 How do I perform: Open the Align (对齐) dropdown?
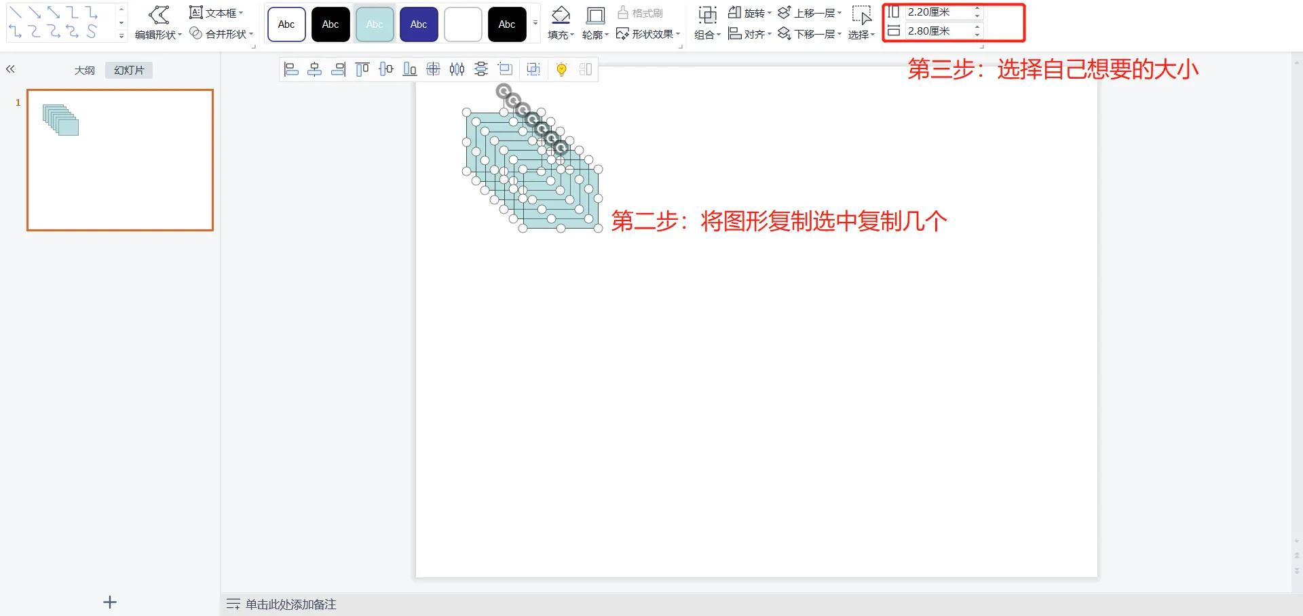coord(770,34)
